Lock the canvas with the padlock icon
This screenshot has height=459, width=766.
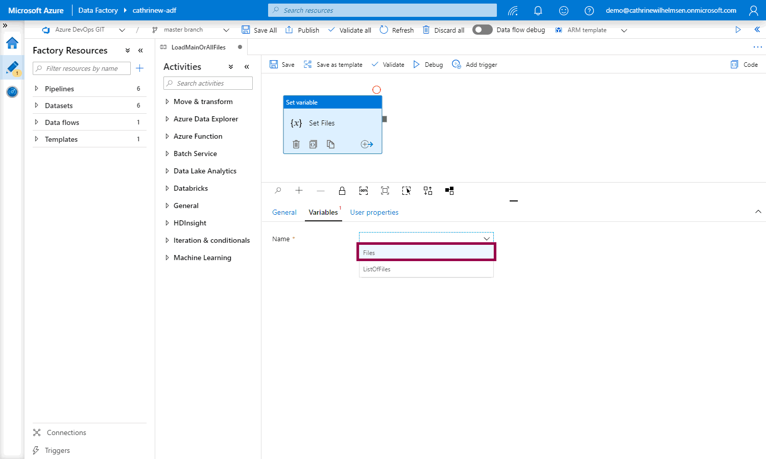tap(342, 191)
